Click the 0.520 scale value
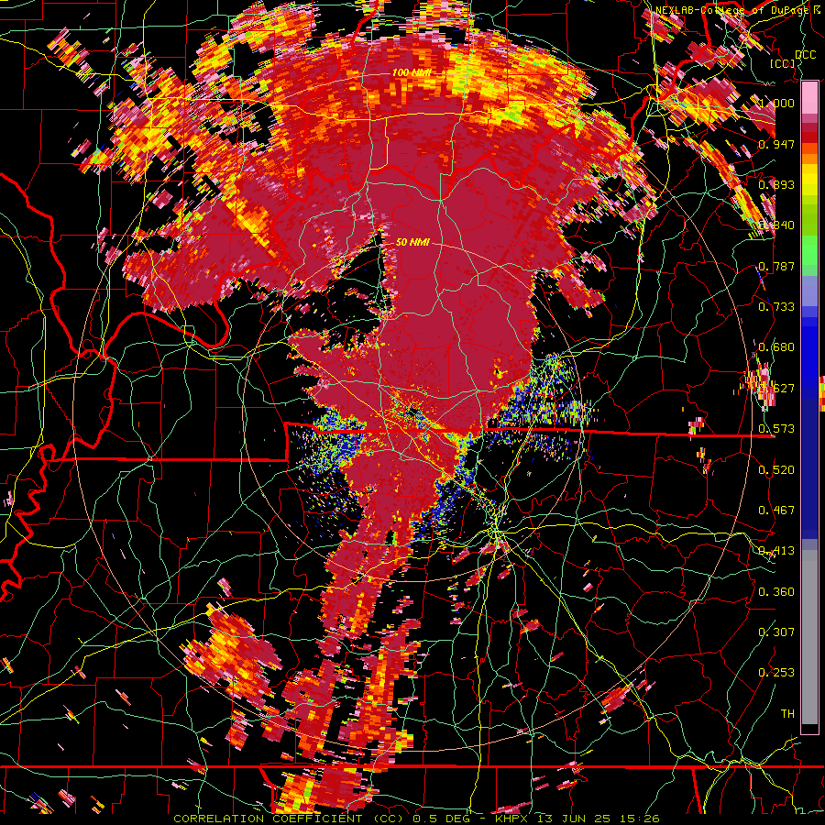This screenshot has width=825, height=825. pyautogui.click(x=776, y=470)
